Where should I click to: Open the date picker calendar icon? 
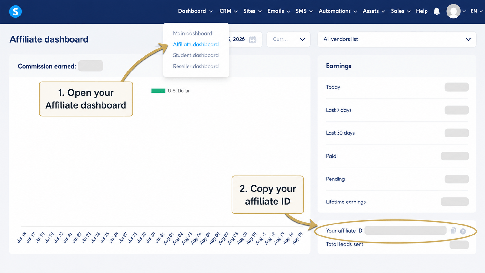click(253, 39)
